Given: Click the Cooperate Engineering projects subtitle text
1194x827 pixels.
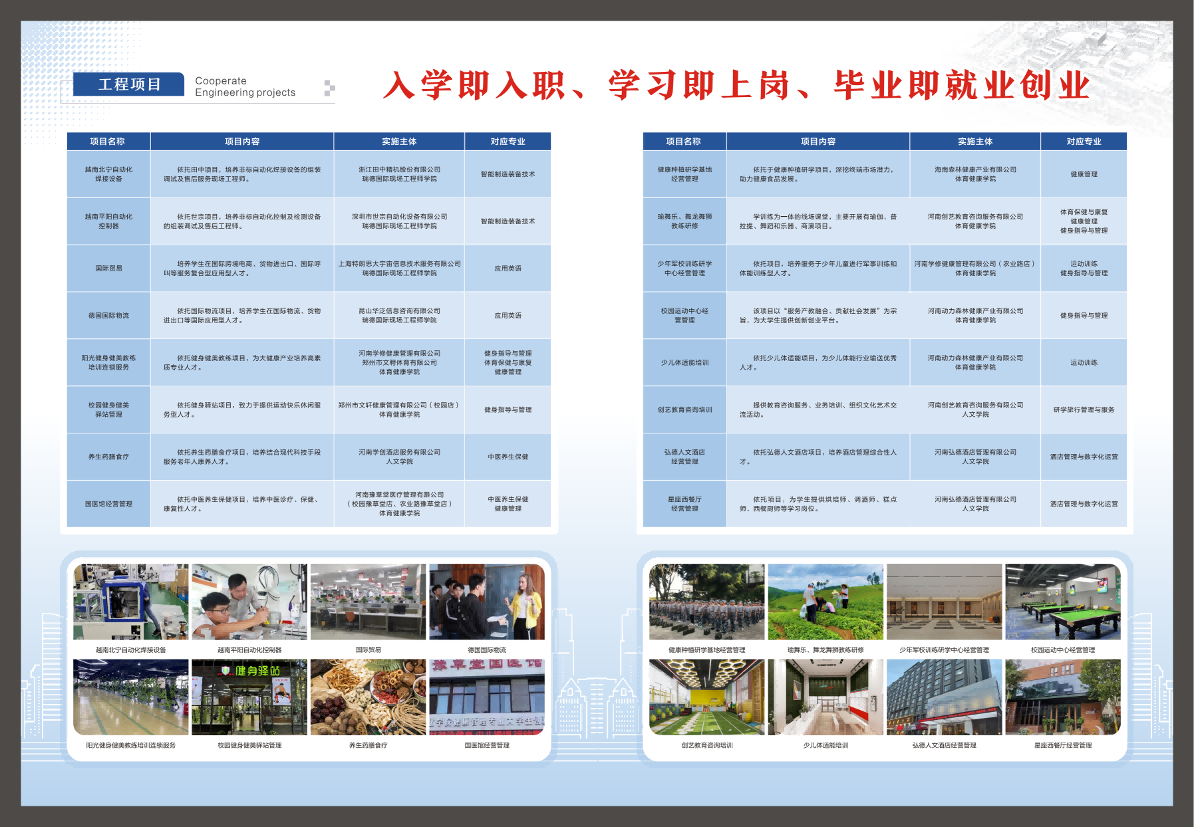Looking at the screenshot, I should click(245, 86).
